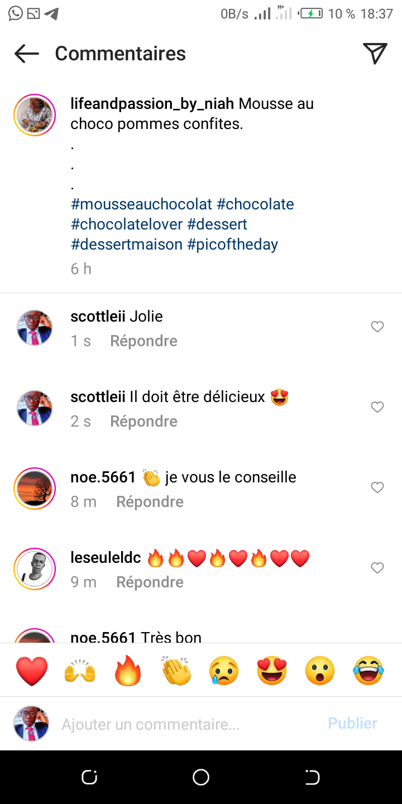
Task: Like noe.5661's "je vous le conseille" comment
Action: 377,487
